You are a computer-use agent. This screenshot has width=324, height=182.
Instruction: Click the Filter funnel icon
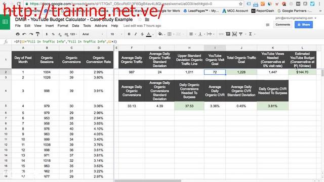click(241, 34)
